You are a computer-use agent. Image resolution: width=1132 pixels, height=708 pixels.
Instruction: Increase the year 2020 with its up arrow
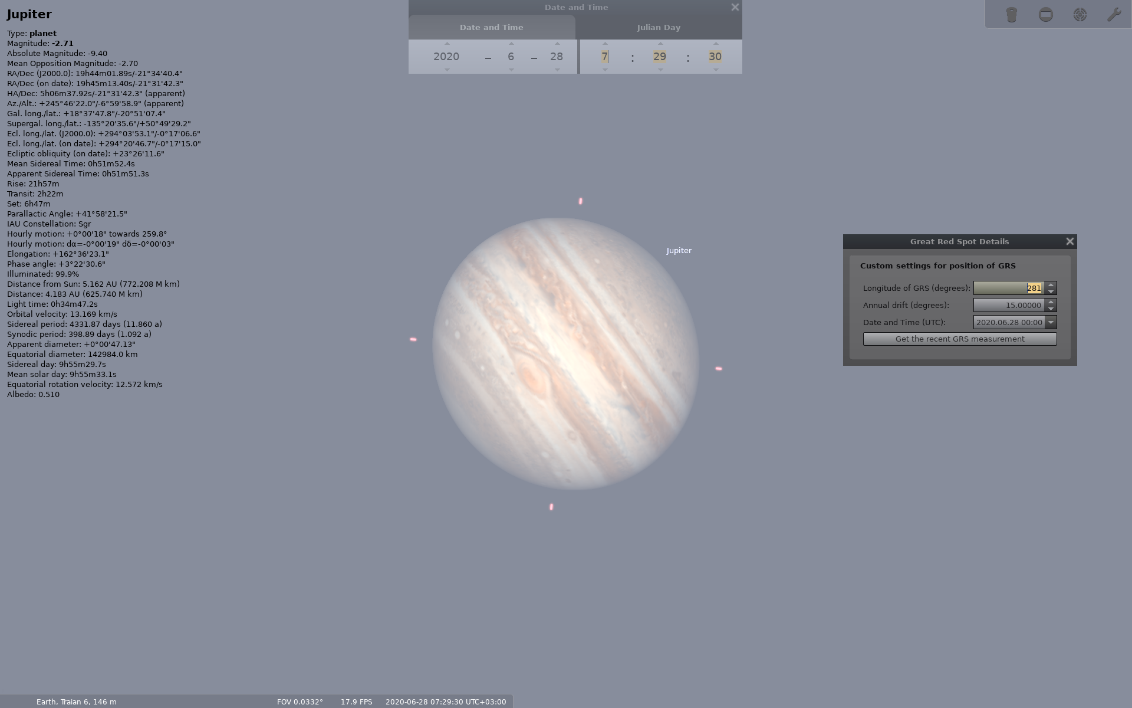pyautogui.click(x=447, y=43)
